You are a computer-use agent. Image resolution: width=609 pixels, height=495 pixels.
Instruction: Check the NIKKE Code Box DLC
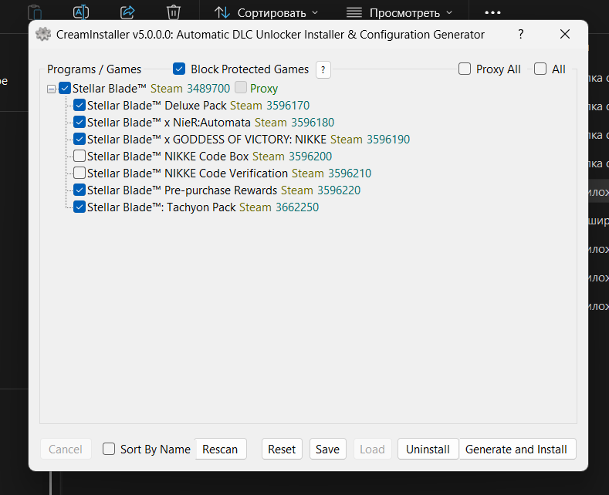pyautogui.click(x=80, y=157)
